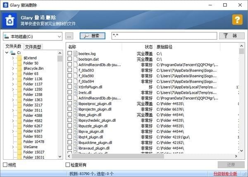The height and width of the screenshot is (177, 248).
Task: Click the folder icon of Folder 15027
Action: 19,152
